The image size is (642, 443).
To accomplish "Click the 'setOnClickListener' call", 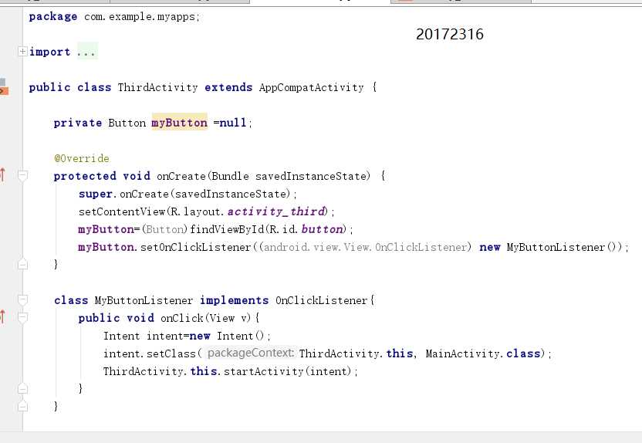I will (x=196, y=247).
